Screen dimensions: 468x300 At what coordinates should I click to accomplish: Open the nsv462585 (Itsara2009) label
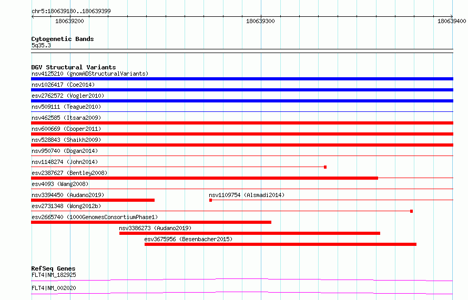coord(66,118)
